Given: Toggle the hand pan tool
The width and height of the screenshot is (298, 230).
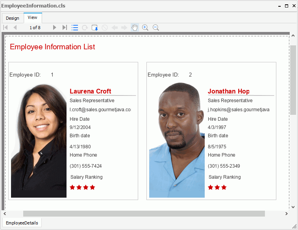Looking at the screenshot, I should (135, 28).
